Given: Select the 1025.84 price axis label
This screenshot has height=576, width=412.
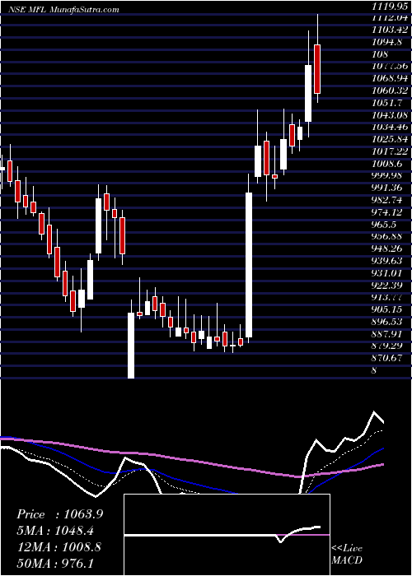Looking at the screenshot, I should [390, 139].
